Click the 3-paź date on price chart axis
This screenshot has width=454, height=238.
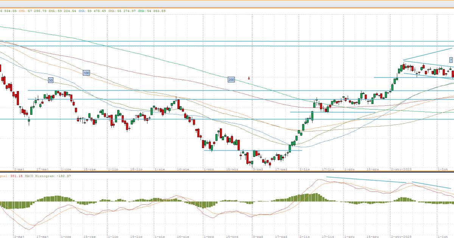[258, 170]
